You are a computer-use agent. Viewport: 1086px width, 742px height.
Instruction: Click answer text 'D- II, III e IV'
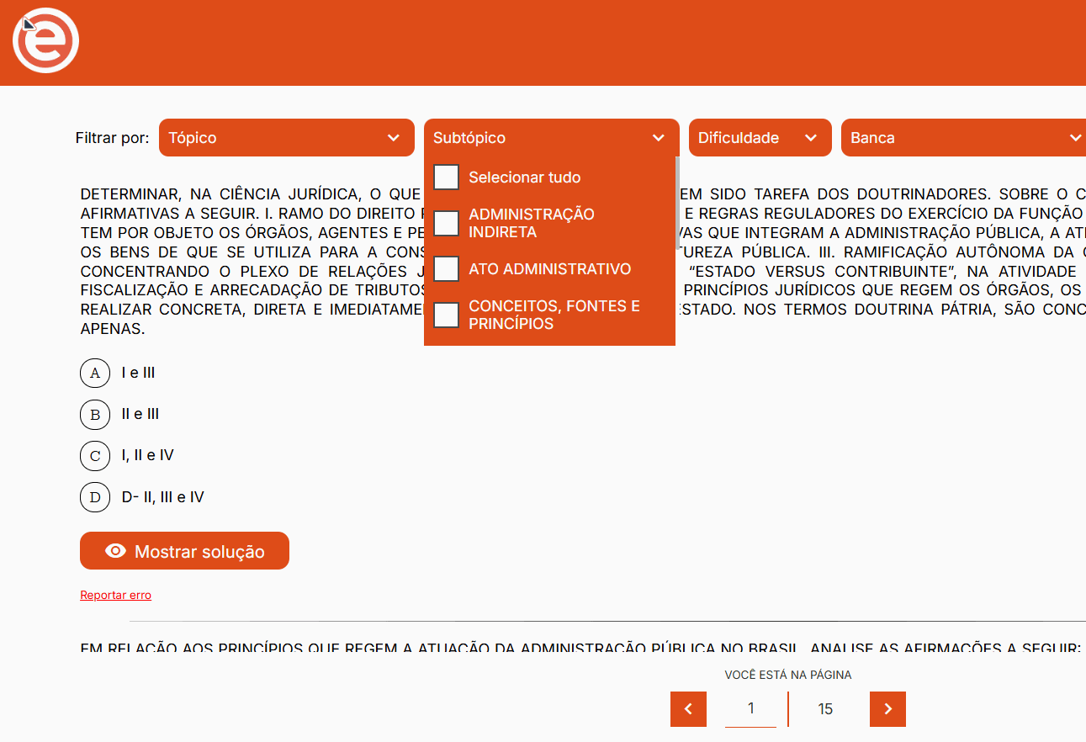(162, 497)
